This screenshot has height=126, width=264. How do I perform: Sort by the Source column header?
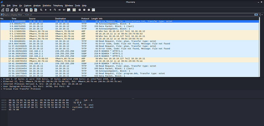(x=42, y=19)
